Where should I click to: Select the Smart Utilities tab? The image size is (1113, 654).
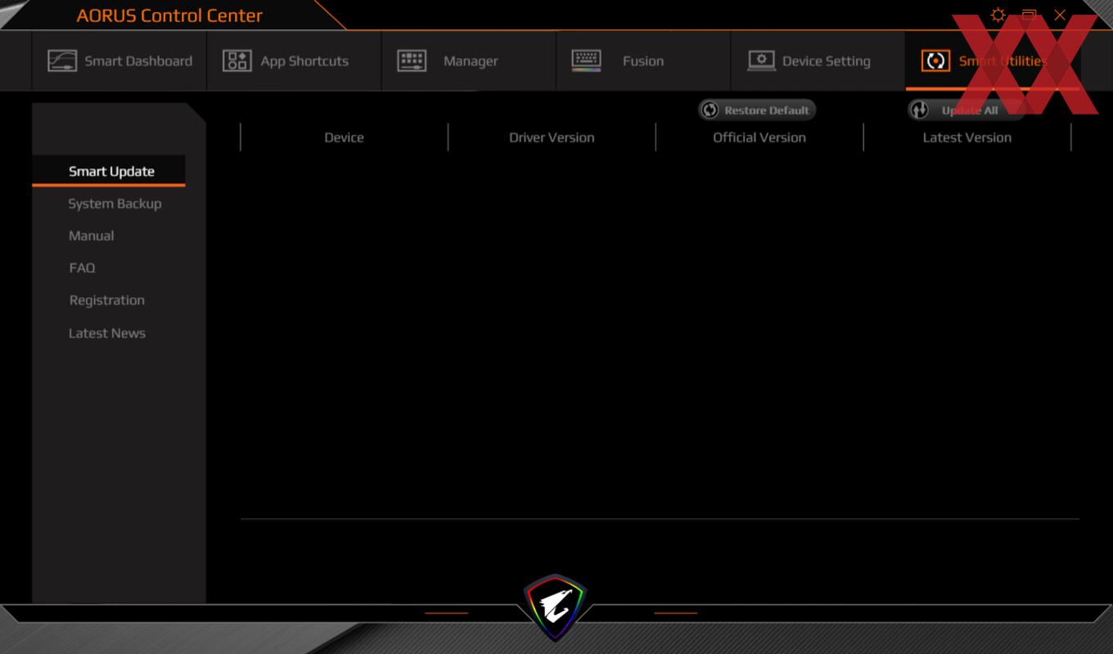[x=992, y=61]
